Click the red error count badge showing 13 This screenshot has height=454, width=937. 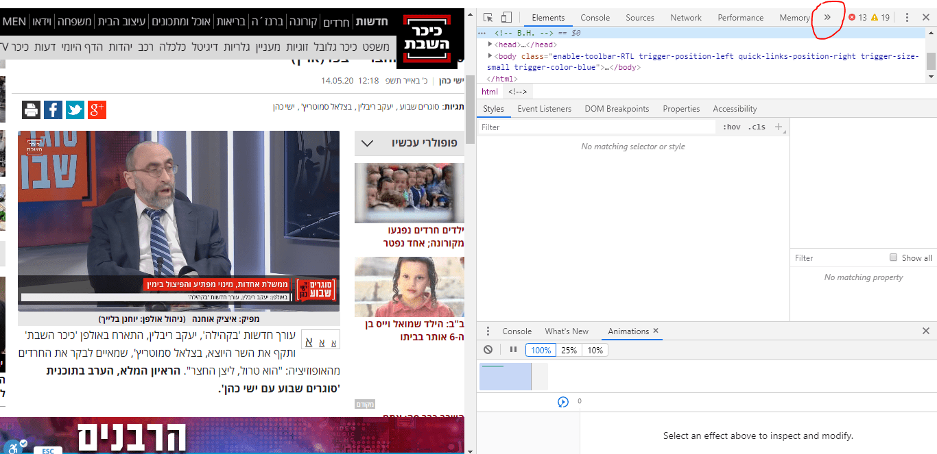pyautogui.click(x=857, y=18)
